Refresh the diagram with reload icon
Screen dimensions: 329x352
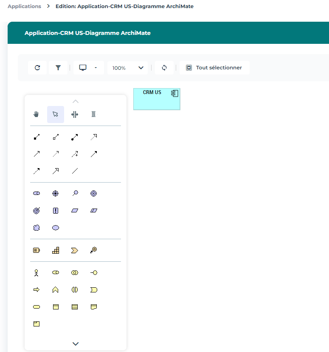point(37,68)
